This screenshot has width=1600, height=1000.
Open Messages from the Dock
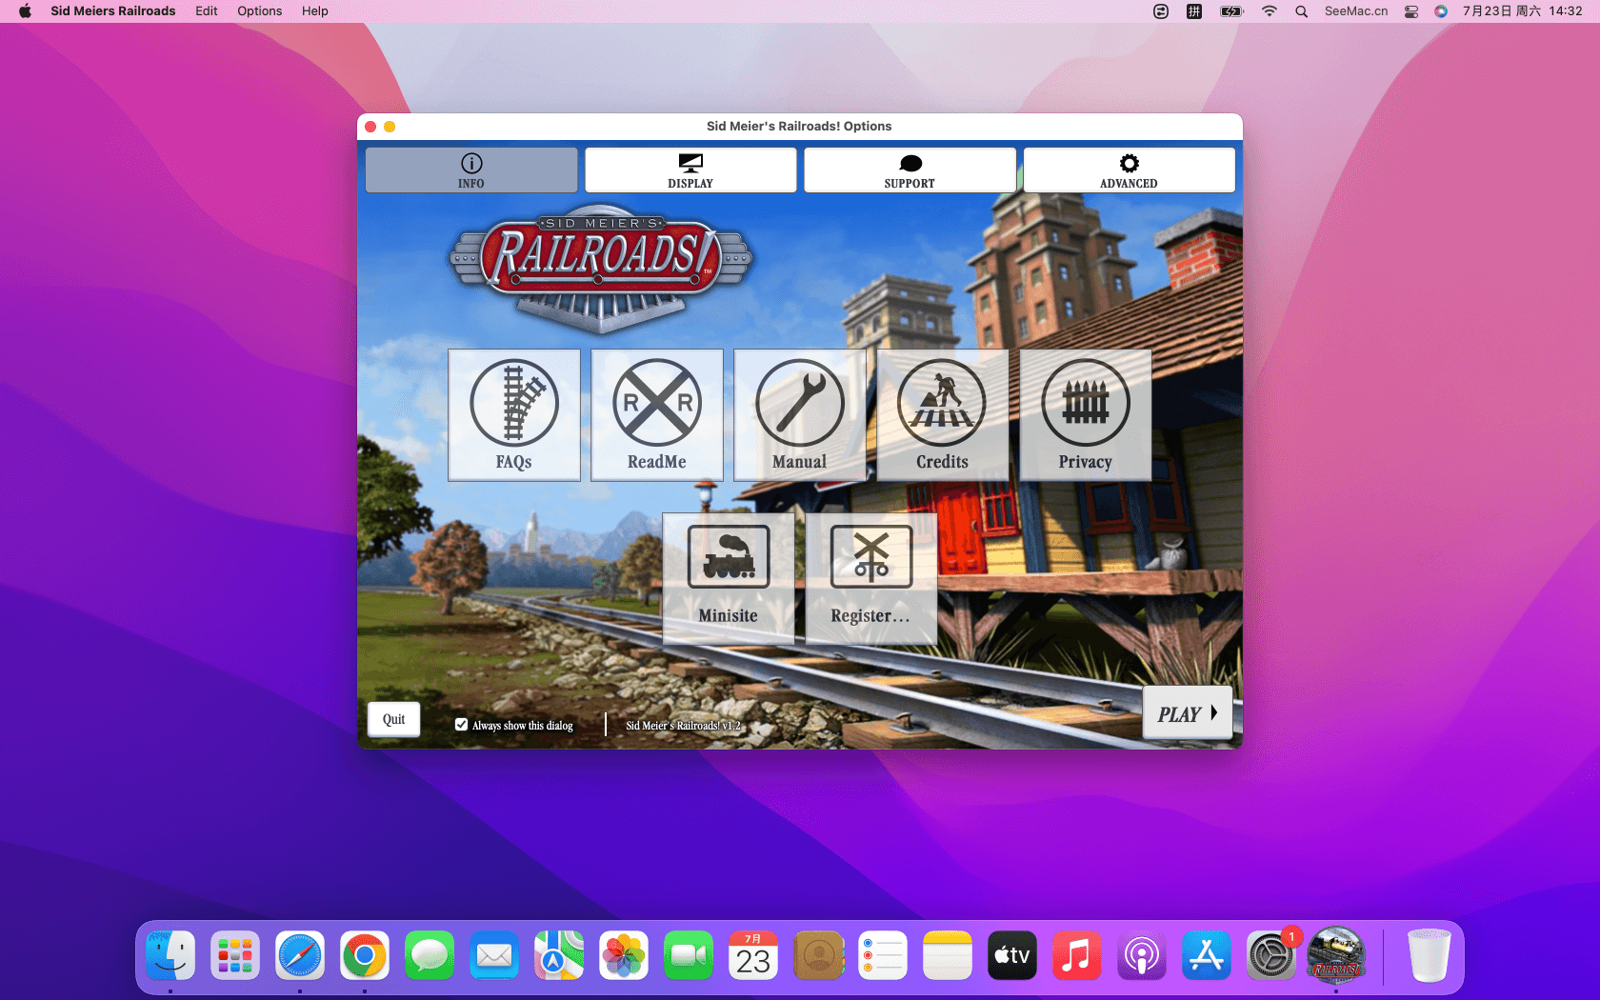[x=430, y=955]
